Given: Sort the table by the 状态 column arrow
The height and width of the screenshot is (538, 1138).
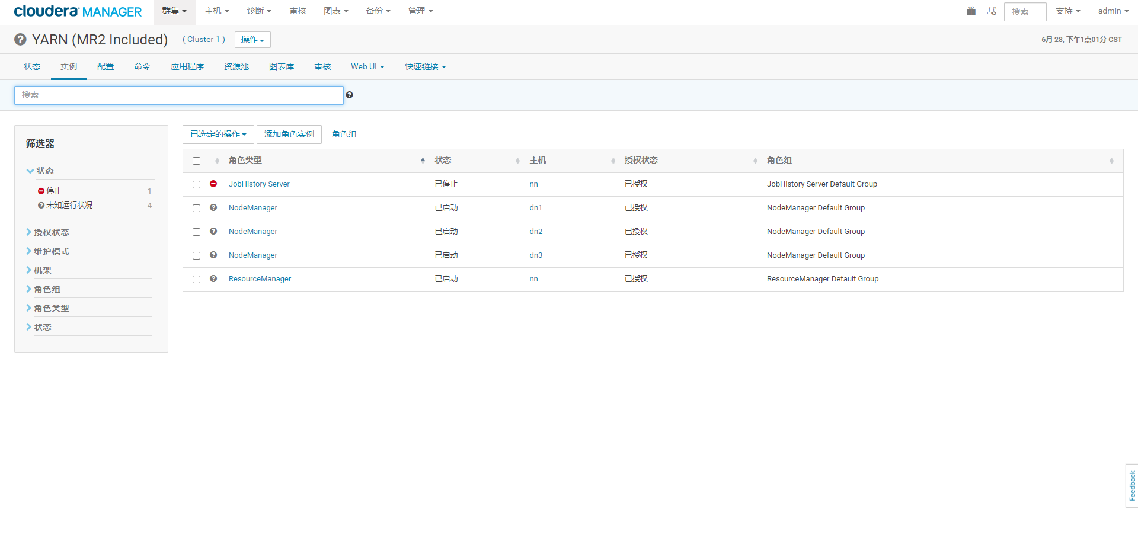Looking at the screenshot, I should 517,161.
